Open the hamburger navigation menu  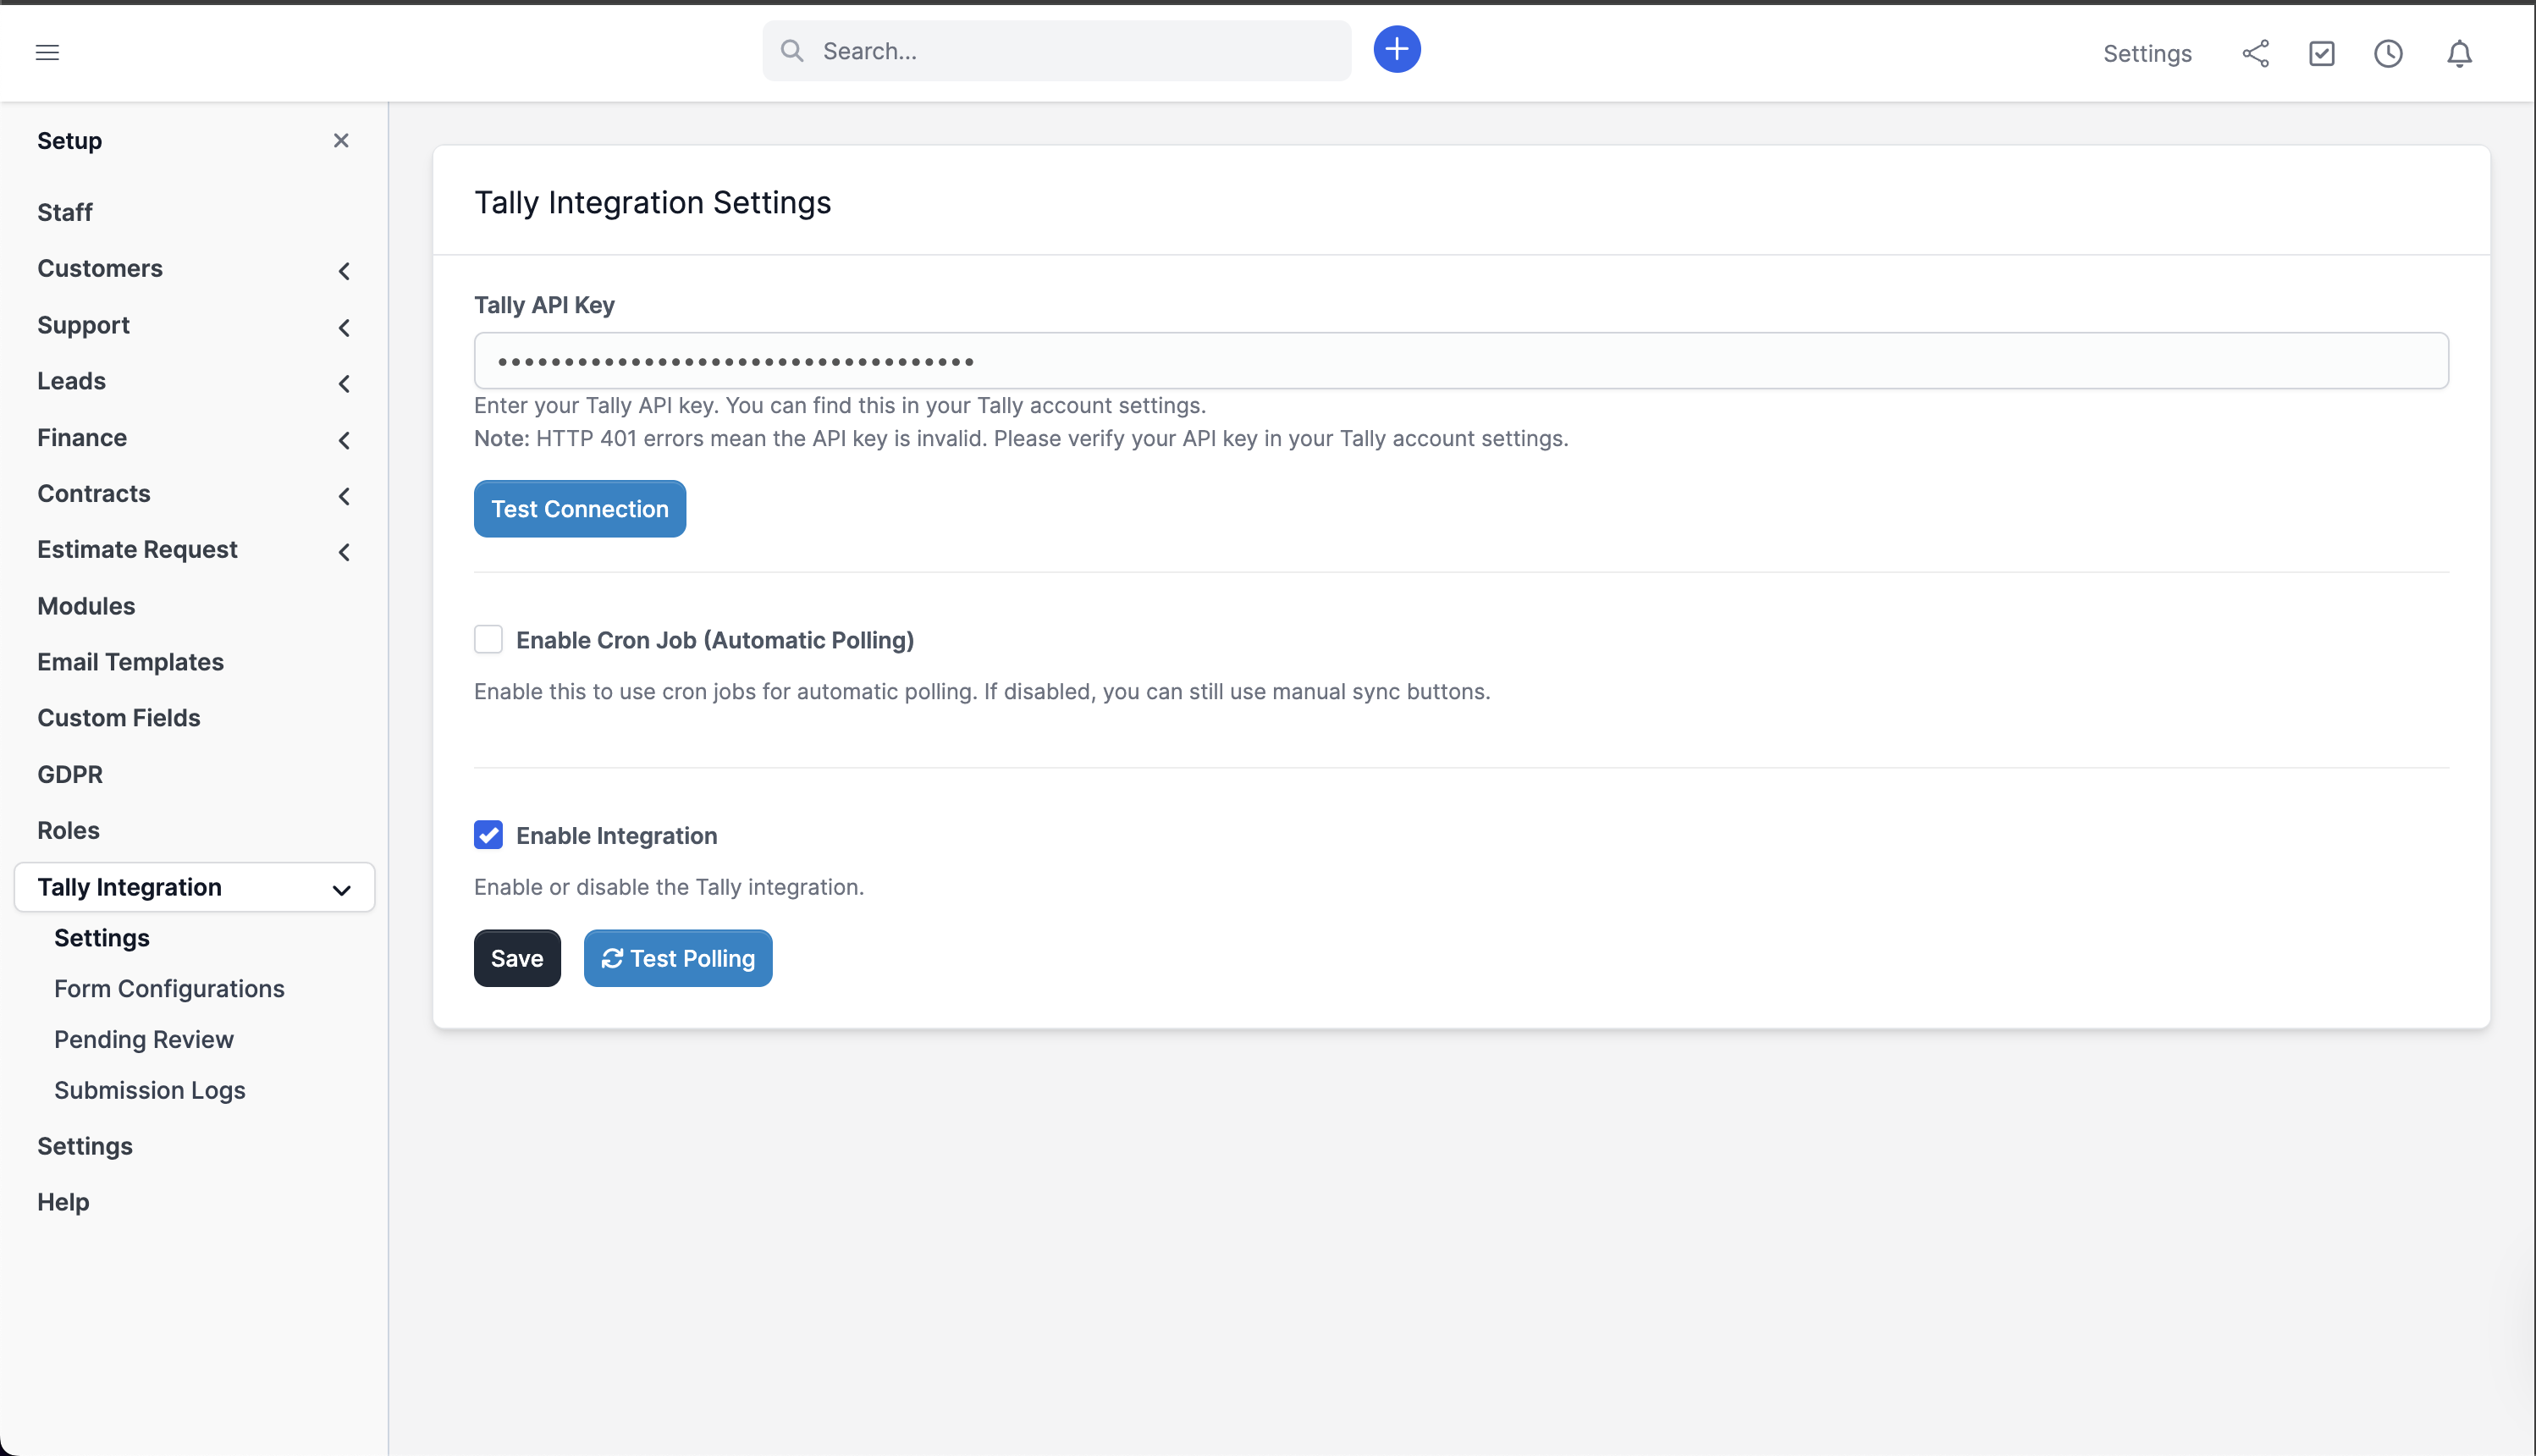point(47,52)
